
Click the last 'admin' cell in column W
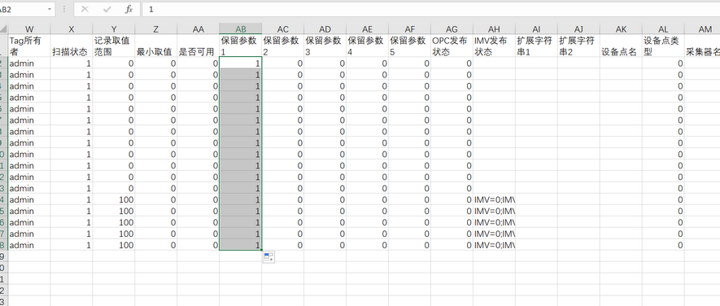[29, 245]
